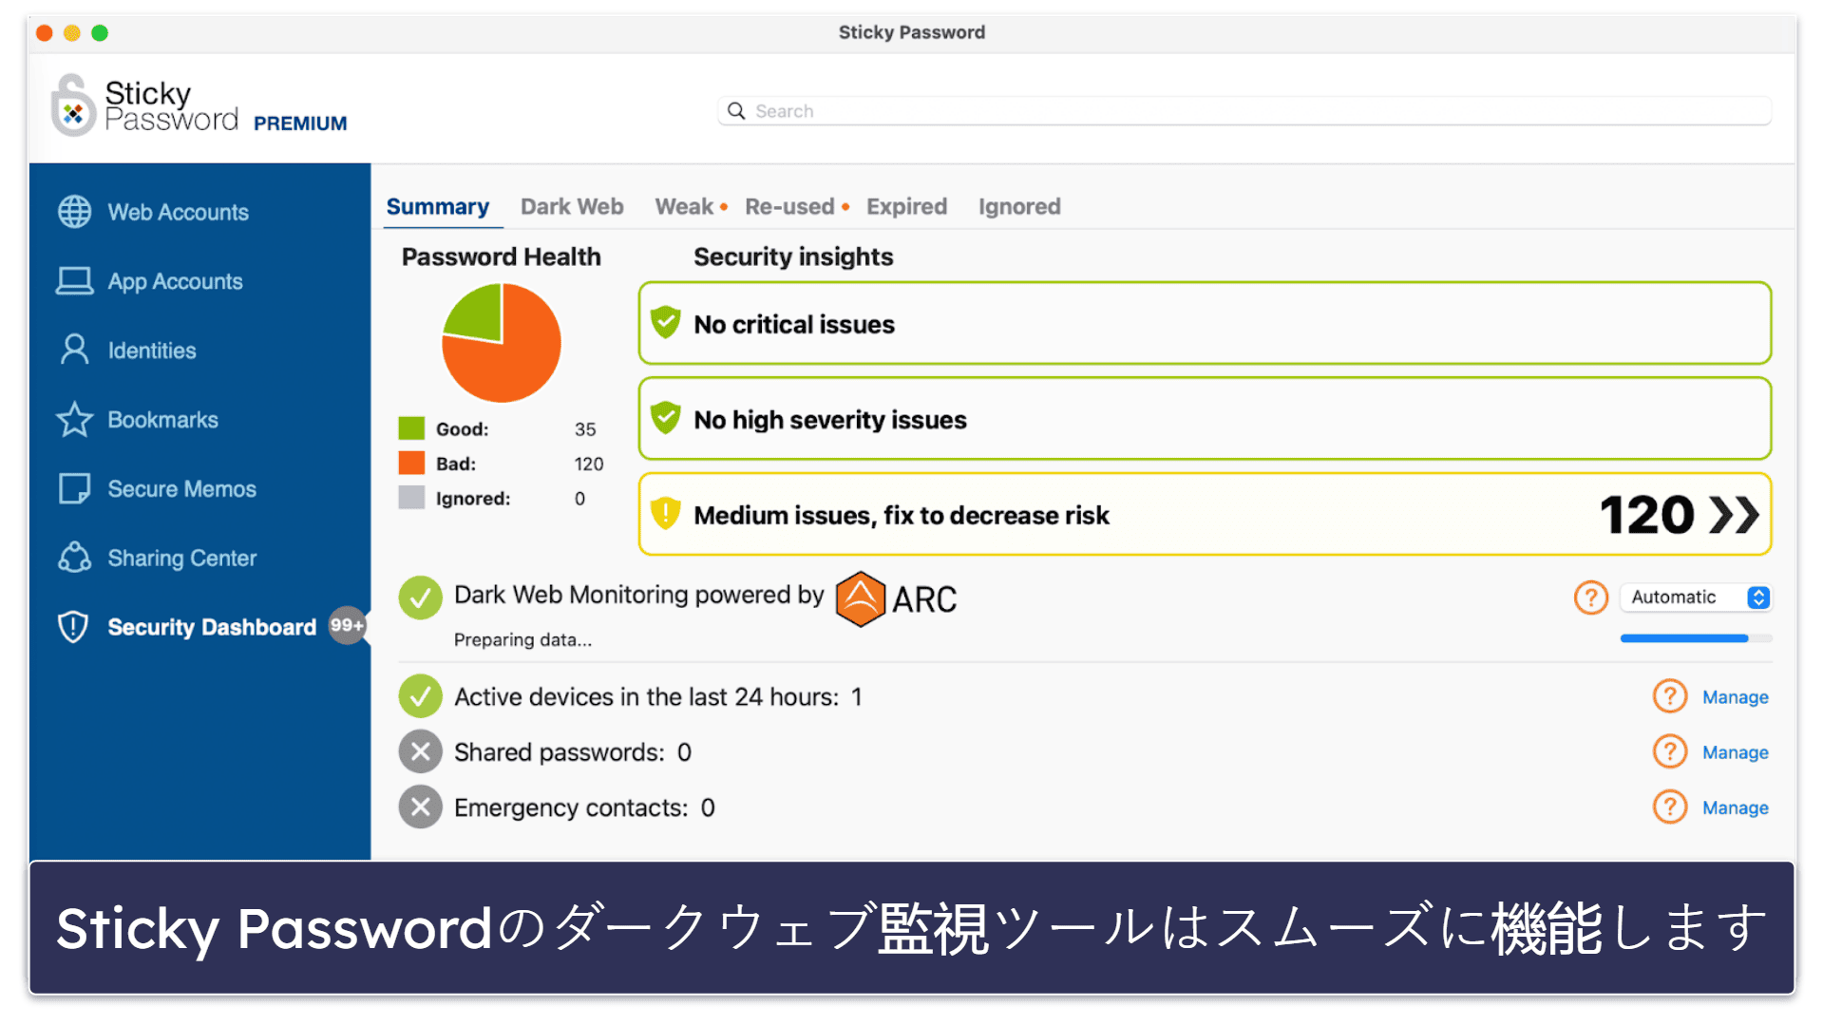
Task: Switch to the Dark Web tab
Action: (572, 207)
